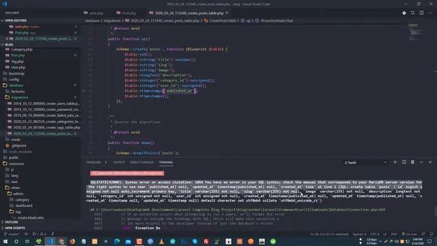Expand the Outline section

click(11, 222)
